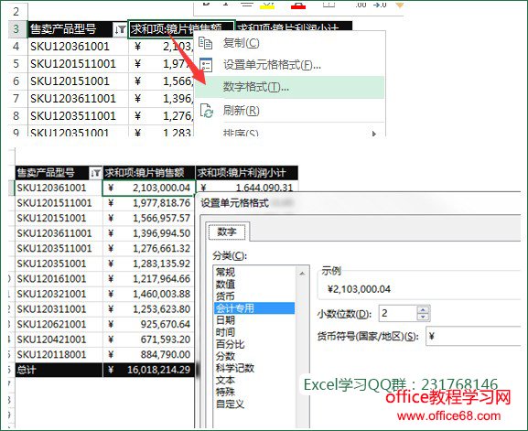Image resolution: width=528 pixels, height=431 pixels.
Task: Click cell with value 1,276,661.32
Action: (148, 249)
